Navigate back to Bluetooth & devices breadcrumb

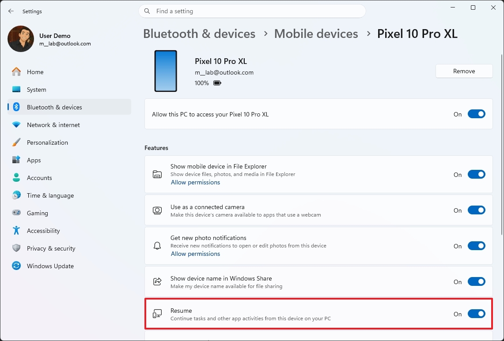click(x=199, y=34)
